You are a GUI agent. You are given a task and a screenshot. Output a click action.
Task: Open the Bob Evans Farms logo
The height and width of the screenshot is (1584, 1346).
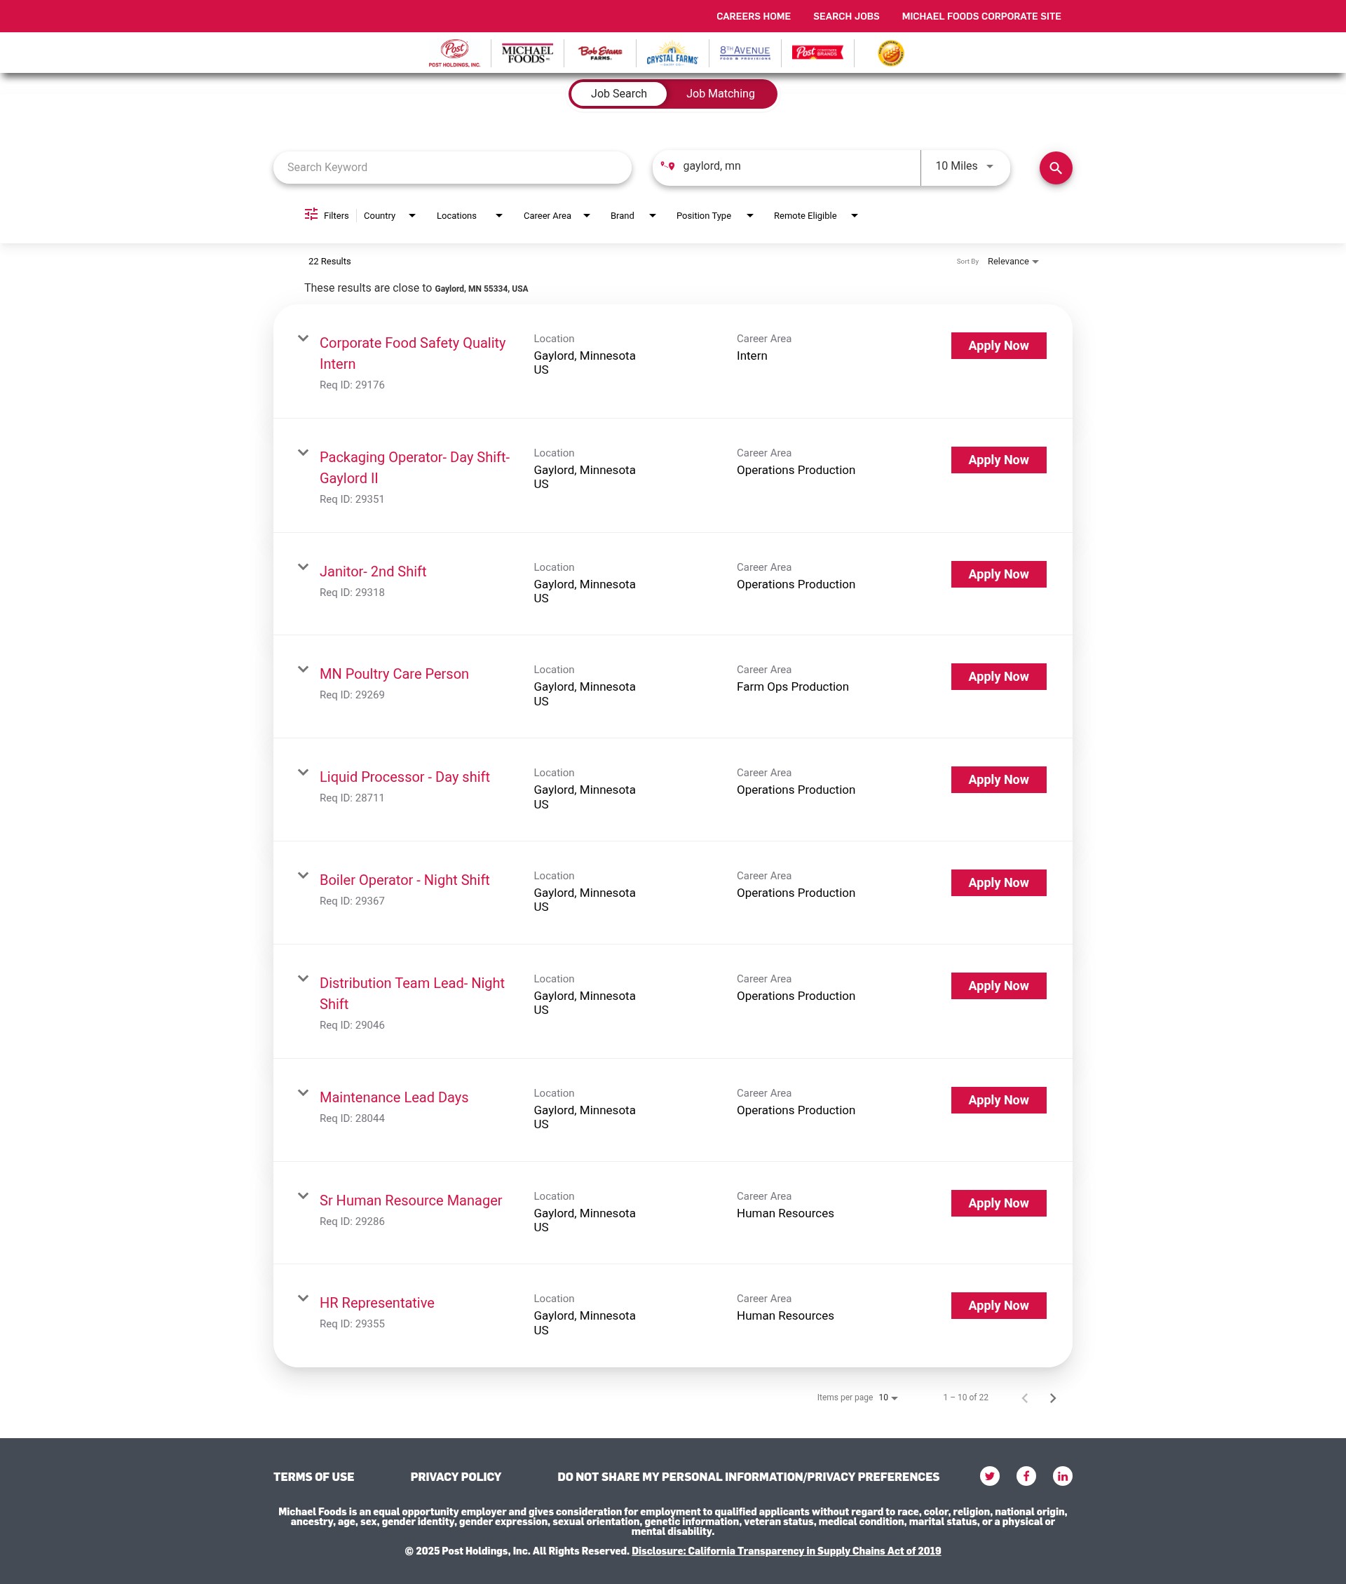[600, 53]
